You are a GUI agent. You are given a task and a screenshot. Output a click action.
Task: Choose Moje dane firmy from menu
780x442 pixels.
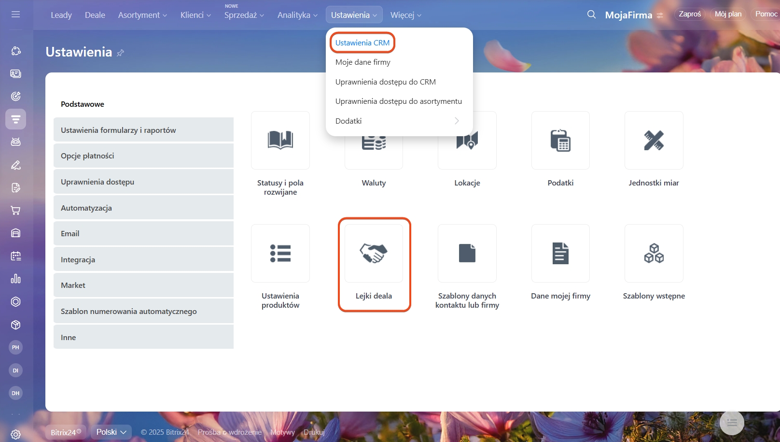click(363, 62)
